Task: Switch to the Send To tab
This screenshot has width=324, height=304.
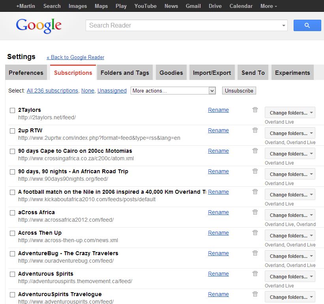Action: click(253, 72)
